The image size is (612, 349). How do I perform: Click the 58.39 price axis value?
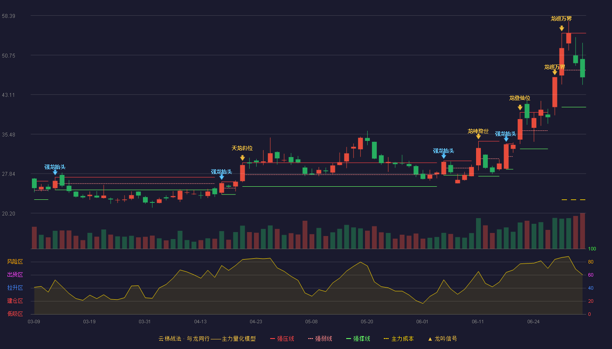pyautogui.click(x=9, y=16)
